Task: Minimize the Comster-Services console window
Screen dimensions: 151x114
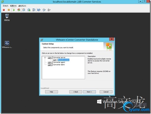Action: click(140, 1)
